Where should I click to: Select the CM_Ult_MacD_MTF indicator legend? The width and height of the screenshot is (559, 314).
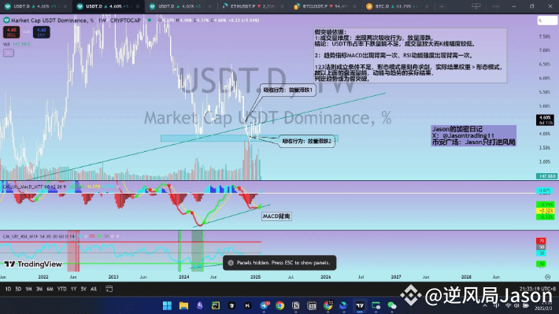pos(34,187)
